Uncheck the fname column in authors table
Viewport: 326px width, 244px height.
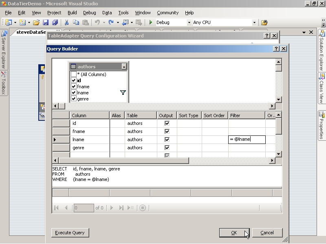74,87
